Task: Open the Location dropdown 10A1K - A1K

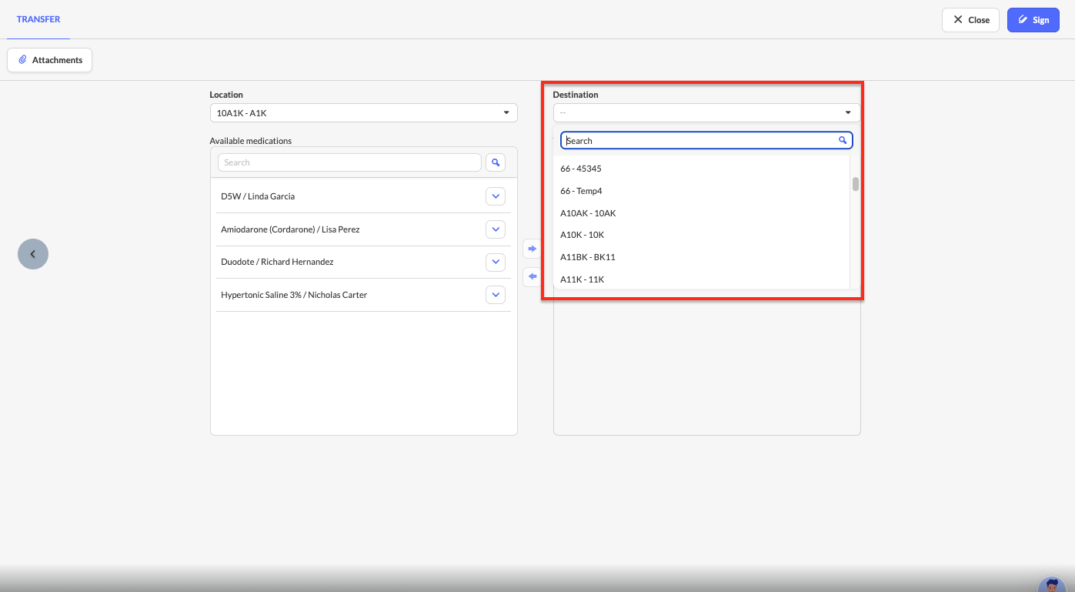Action: (x=363, y=113)
